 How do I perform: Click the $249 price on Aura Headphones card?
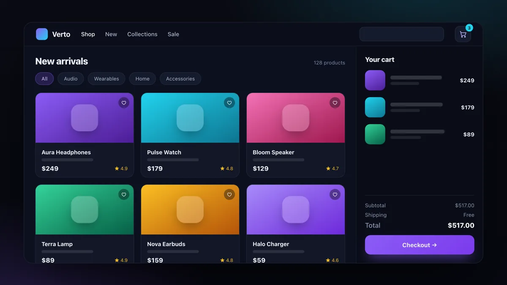pyautogui.click(x=50, y=168)
